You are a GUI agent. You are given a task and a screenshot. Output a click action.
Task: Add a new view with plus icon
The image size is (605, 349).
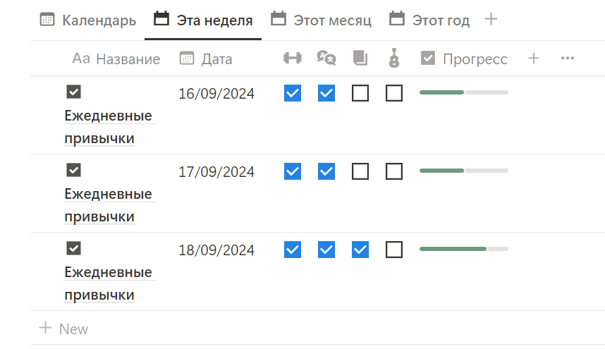coord(491,19)
